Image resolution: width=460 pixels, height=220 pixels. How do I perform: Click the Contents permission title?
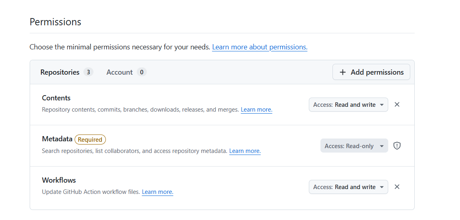[56, 98]
